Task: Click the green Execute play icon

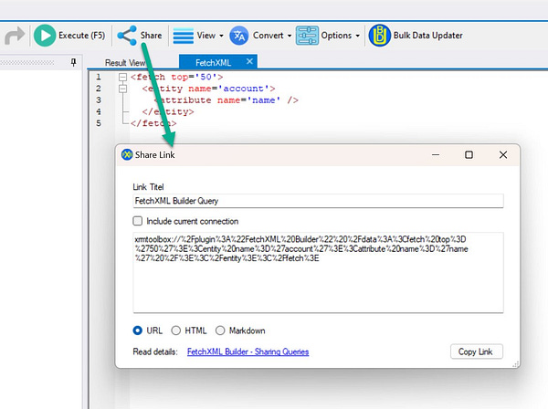Action: coord(45,36)
